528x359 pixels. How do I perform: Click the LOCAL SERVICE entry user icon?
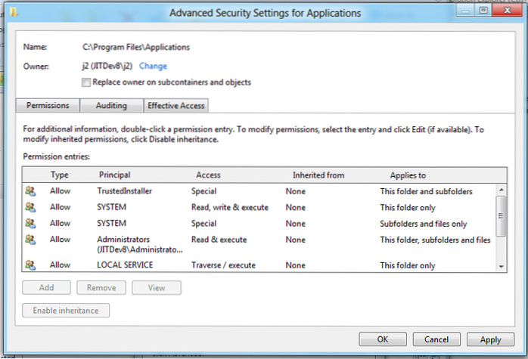pos(30,265)
